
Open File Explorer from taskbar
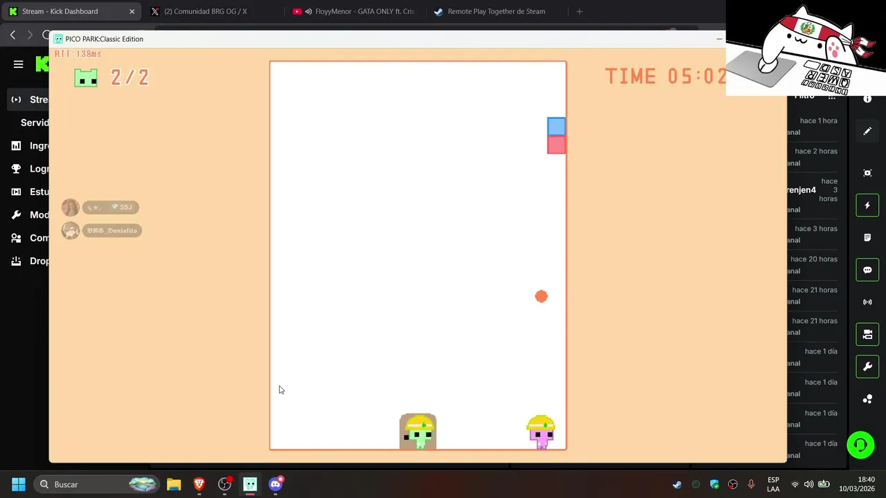[x=174, y=484]
